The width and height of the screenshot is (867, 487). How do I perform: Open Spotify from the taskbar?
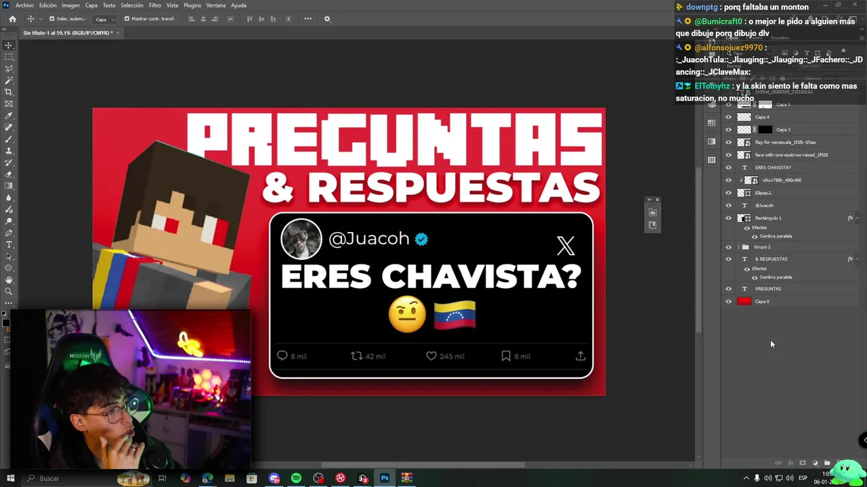click(296, 478)
